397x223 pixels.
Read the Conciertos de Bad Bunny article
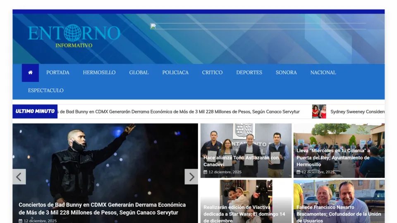tap(102, 209)
